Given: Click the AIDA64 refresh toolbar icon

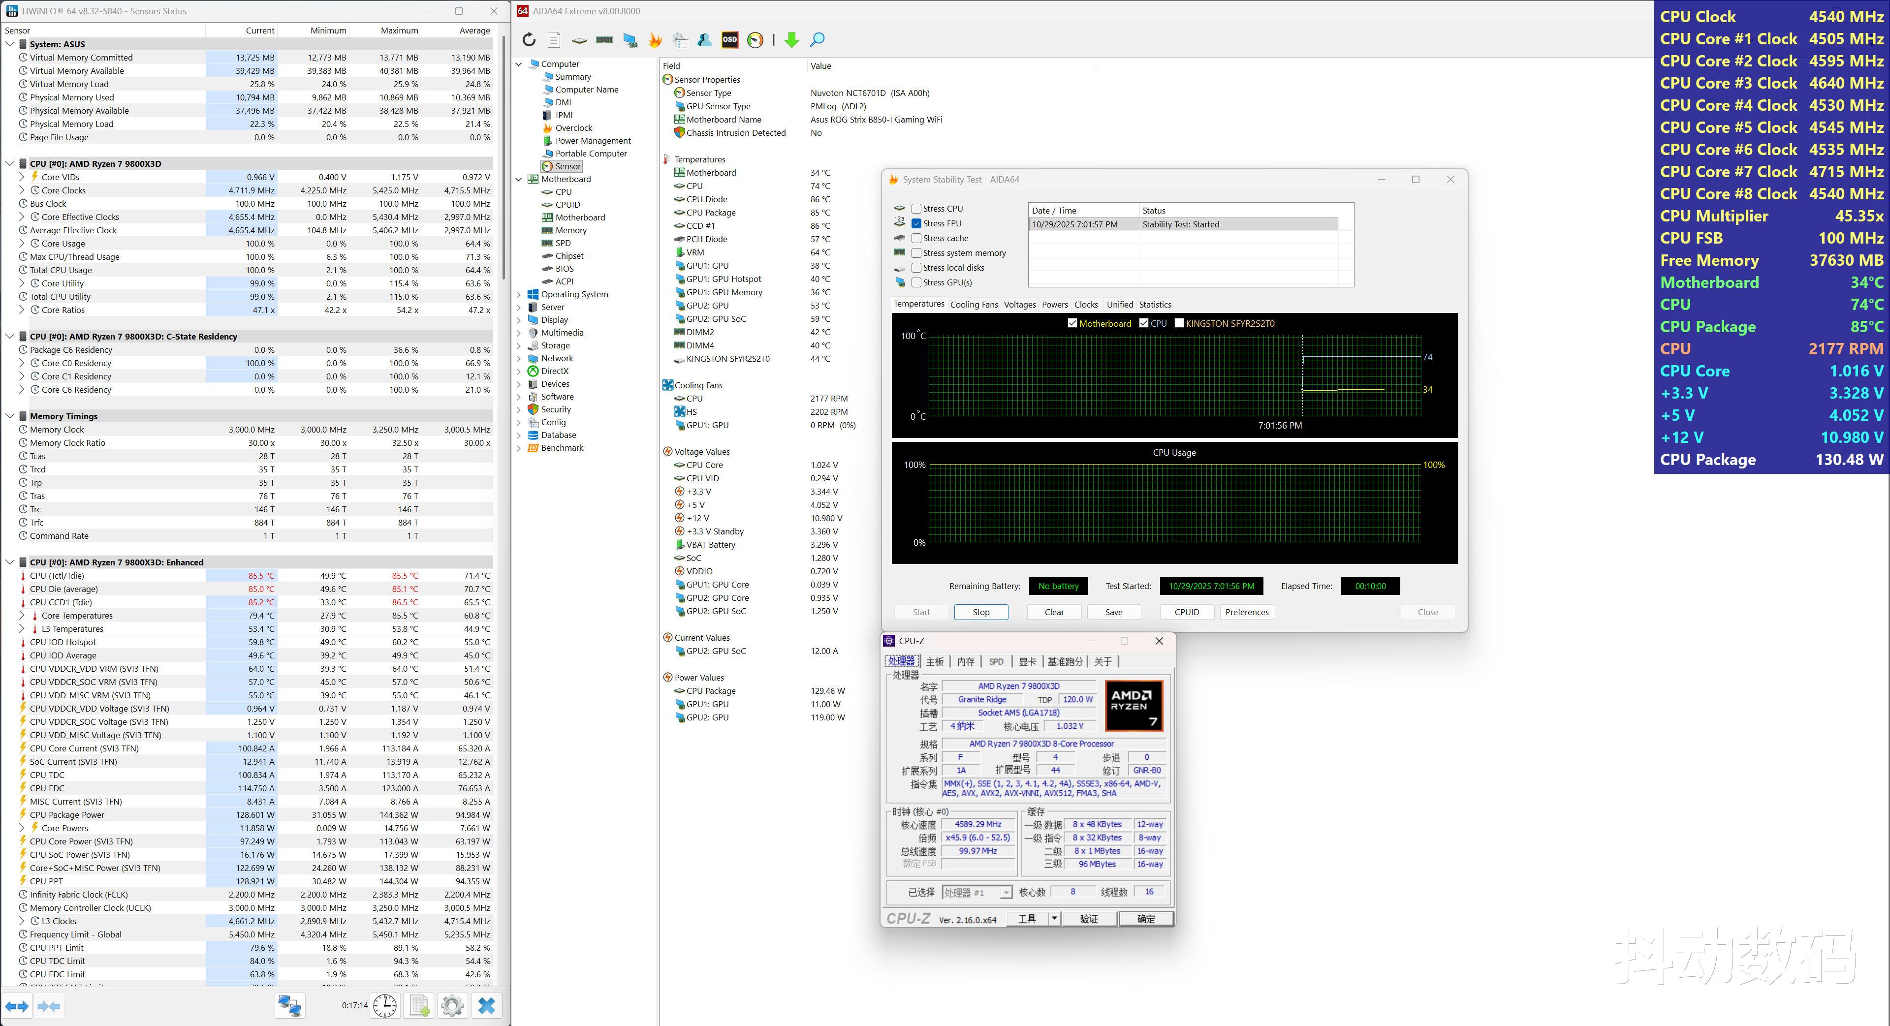Looking at the screenshot, I should tap(529, 40).
